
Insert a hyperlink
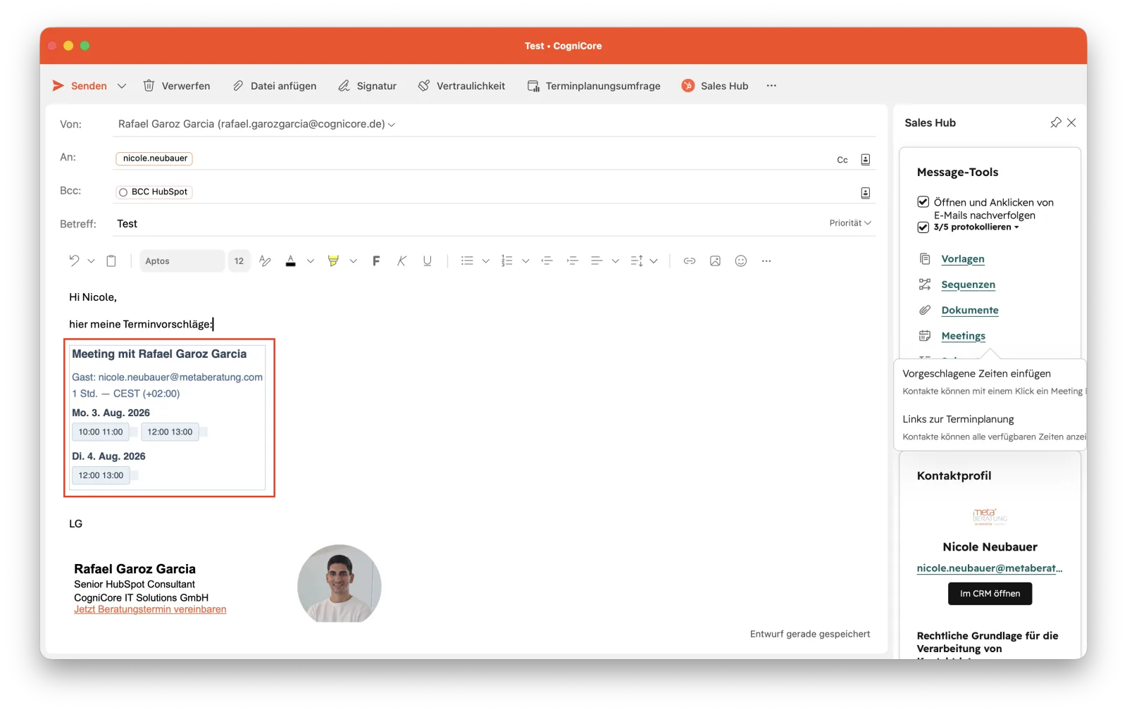pos(690,261)
